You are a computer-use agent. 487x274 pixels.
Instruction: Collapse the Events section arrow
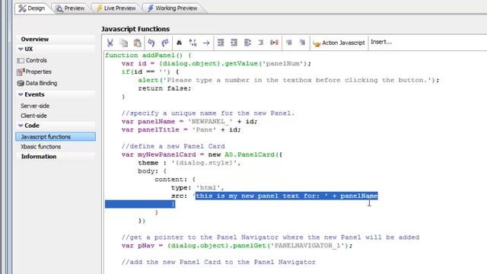[21, 94]
